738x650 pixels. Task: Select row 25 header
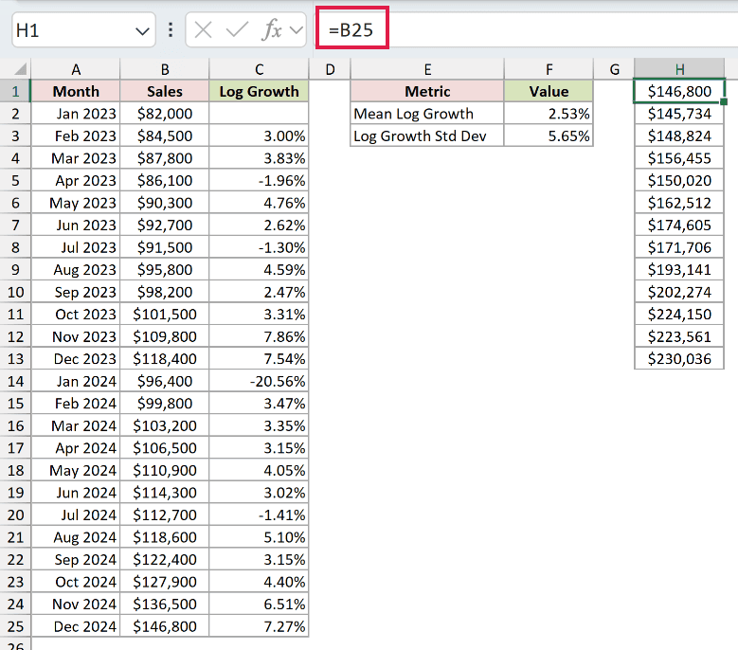pos(15,626)
